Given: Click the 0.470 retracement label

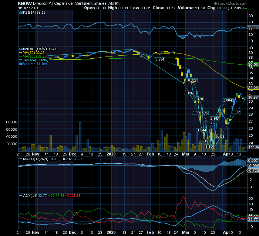Looking at the screenshot, I should [199, 99].
